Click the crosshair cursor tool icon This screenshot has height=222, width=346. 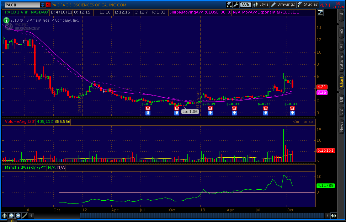(5, 216)
